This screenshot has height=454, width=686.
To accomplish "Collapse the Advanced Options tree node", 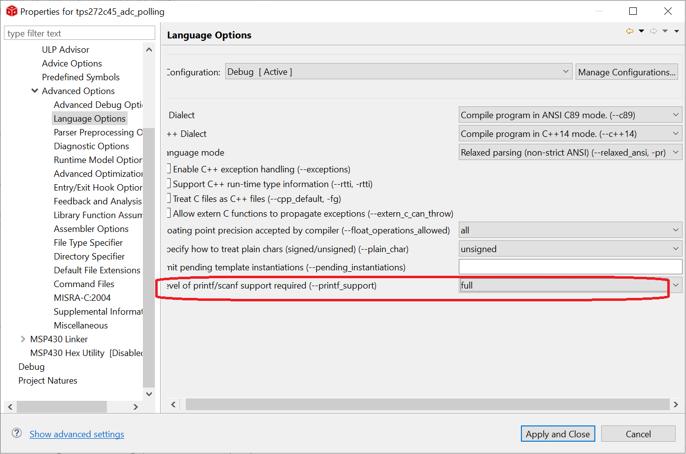I will [34, 91].
